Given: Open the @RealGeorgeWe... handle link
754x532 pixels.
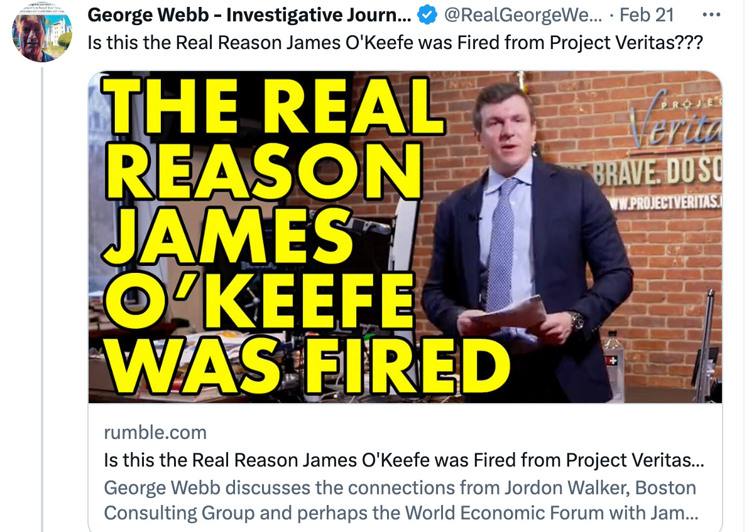Looking at the screenshot, I should tap(523, 16).
